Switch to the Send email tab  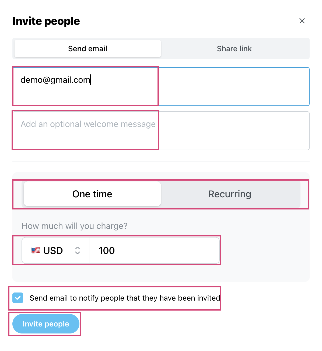coord(88,49)
